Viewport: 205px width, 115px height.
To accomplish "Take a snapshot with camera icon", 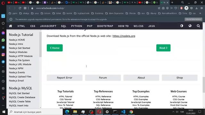I will click(163, 8).
